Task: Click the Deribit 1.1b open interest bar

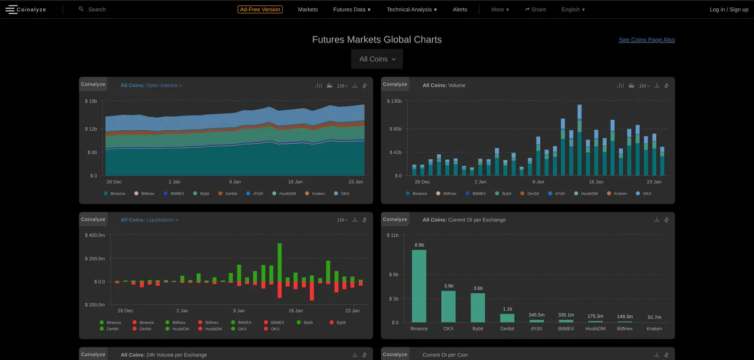Action: pos(507,318)
